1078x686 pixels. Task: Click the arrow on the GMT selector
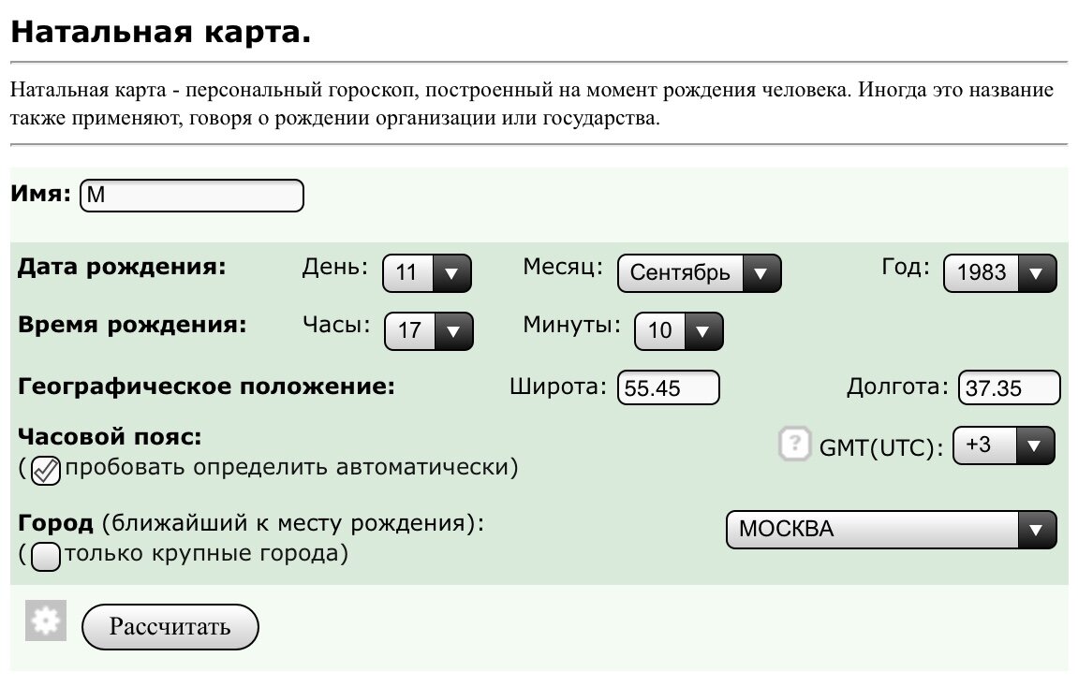click(1034, 445)
